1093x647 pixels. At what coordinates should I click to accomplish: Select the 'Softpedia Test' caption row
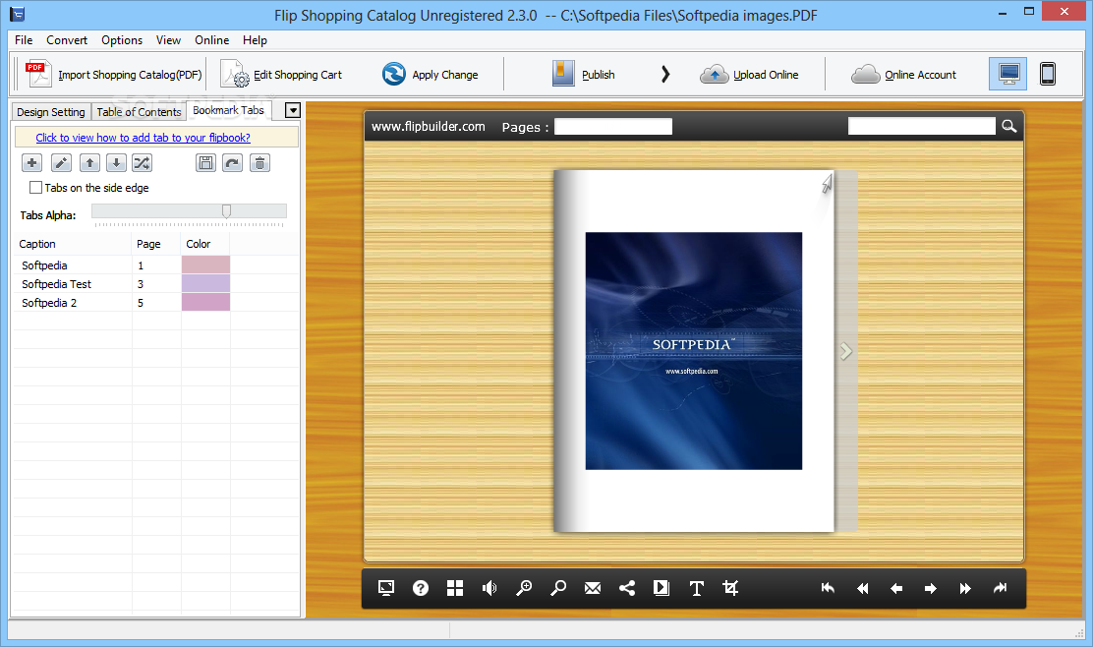point(56,284)
